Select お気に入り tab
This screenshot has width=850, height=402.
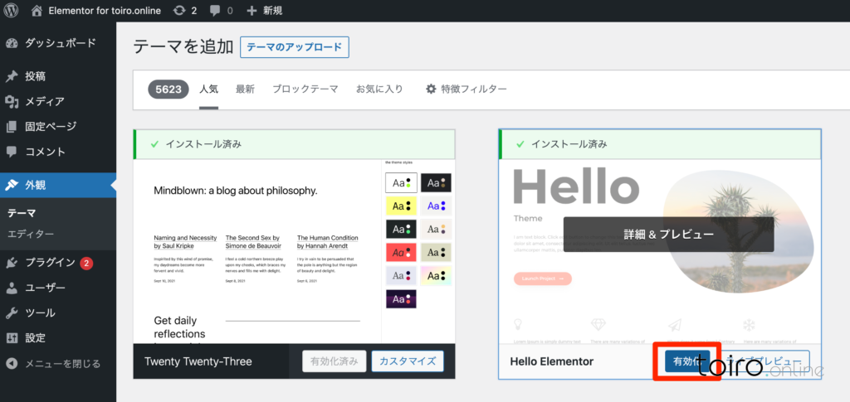coord(379,90)
